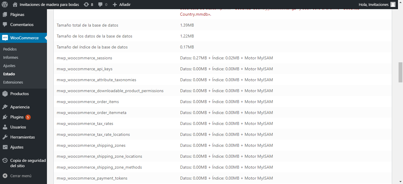The image size is (403, 184).
Task: Click the Herramientas wrench icon
Action: coord(5,137)
